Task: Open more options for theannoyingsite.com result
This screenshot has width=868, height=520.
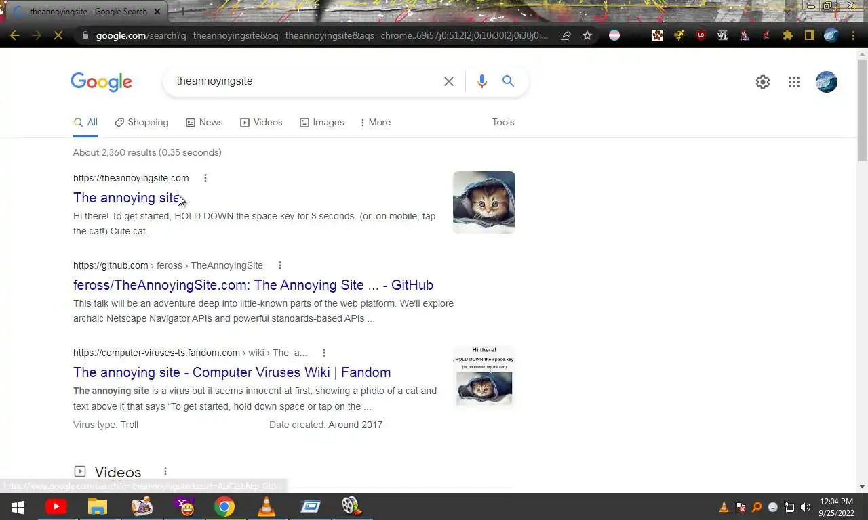Action: pos(205,178)
